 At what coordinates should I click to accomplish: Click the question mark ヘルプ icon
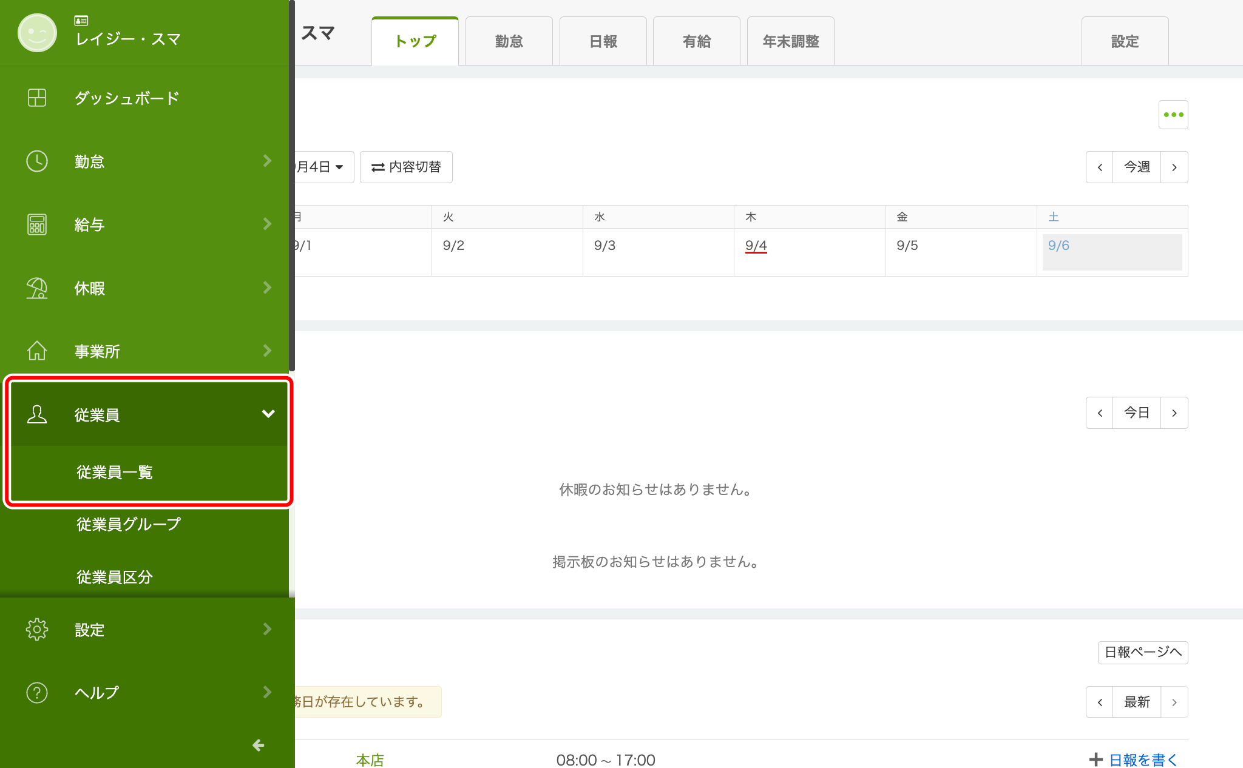click(x=37, y=692)
